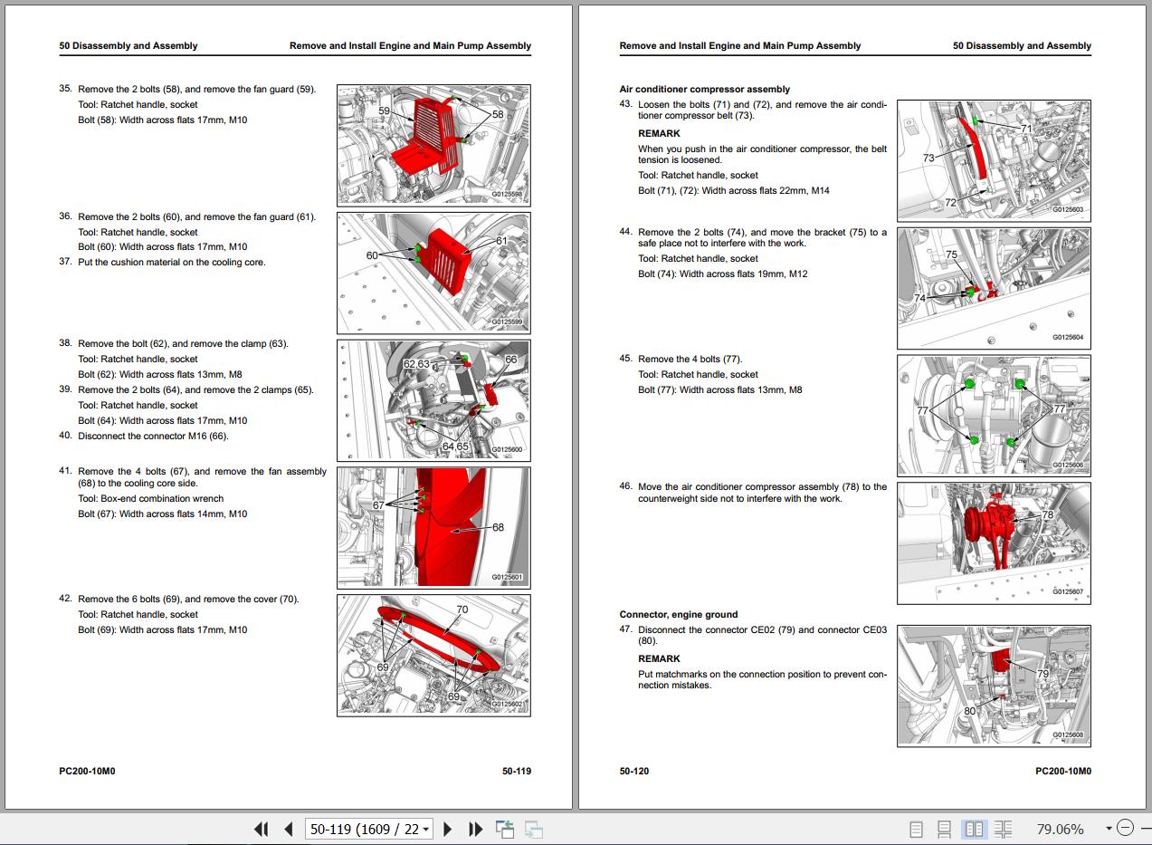Open the zoom level dropdown arrow
The height and width of the screenshot is (845, 1152).
pos(1109,828)
